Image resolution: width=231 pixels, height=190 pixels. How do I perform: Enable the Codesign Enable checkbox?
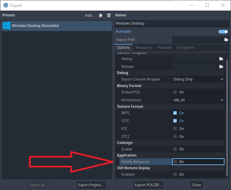coord(175,149)
